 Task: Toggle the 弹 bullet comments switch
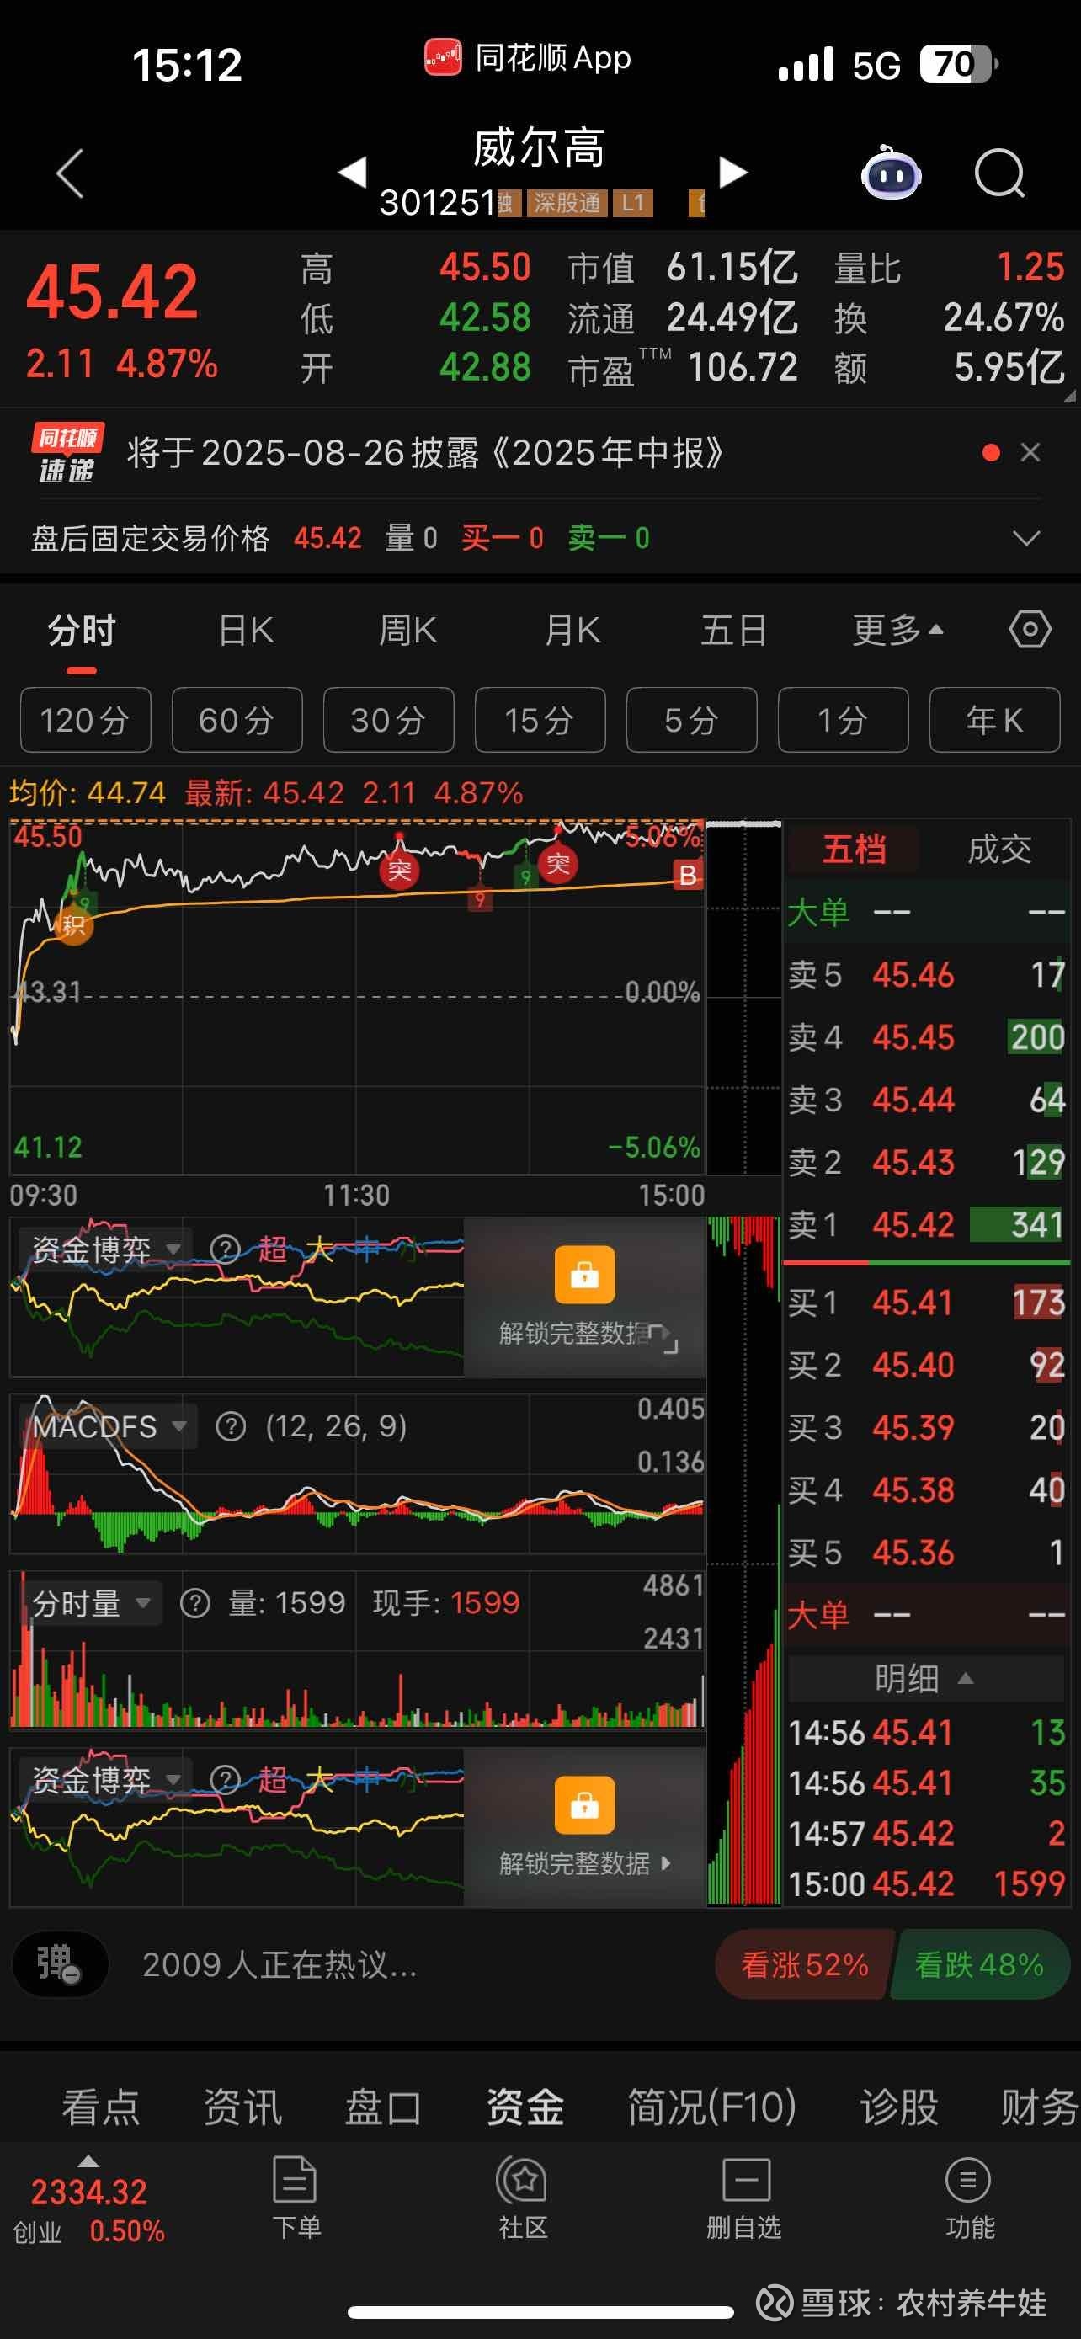(60, 1966)
